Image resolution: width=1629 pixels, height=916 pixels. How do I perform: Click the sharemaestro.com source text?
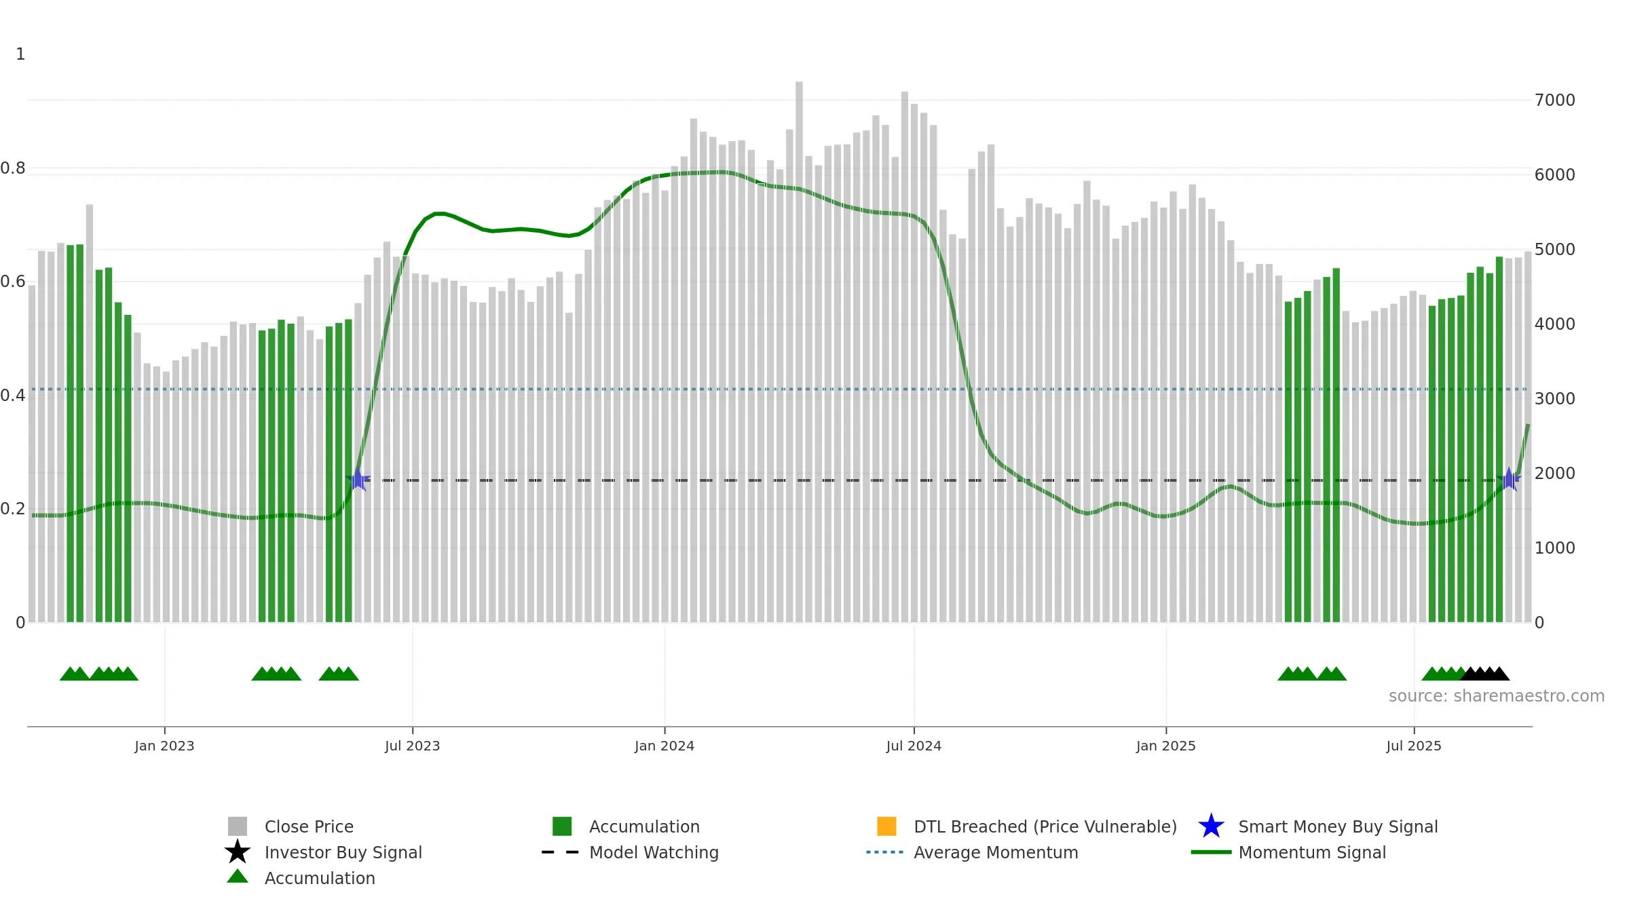(x=1497, y=696)
